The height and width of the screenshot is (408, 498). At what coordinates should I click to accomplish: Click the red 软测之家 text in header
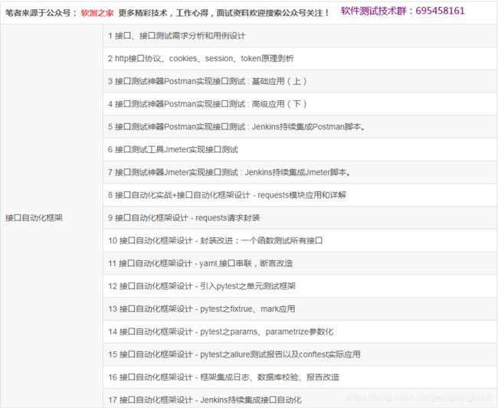97,13
